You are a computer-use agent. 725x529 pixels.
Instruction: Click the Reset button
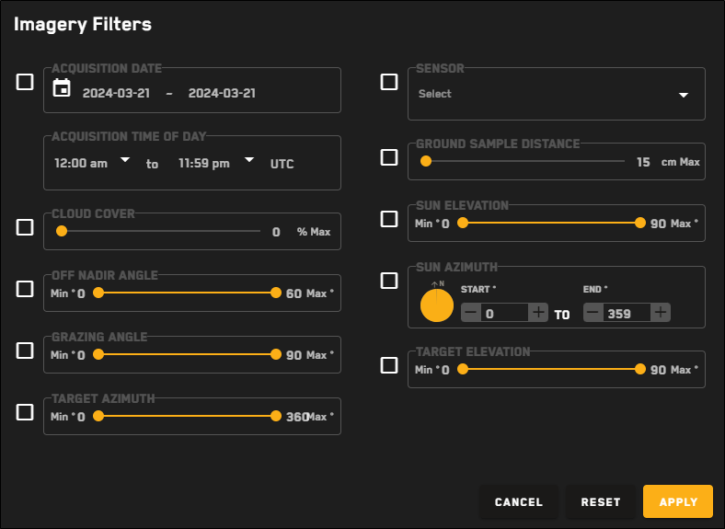pos(600,502)
